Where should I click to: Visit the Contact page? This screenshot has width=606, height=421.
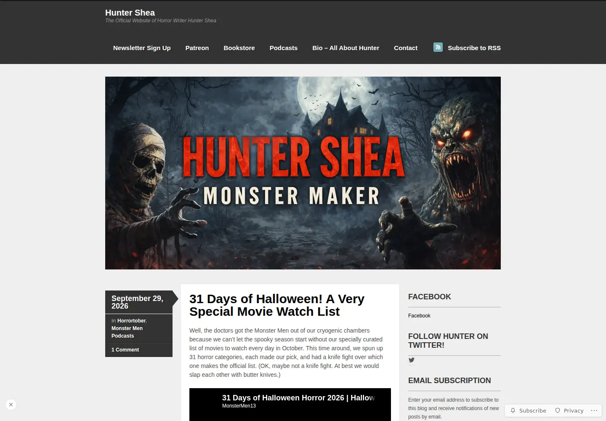(406, 48)
